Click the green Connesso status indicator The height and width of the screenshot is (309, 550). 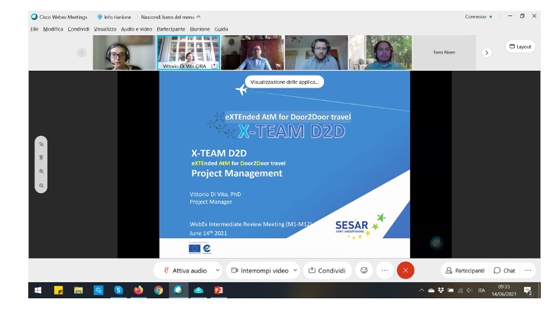[490, 17]
